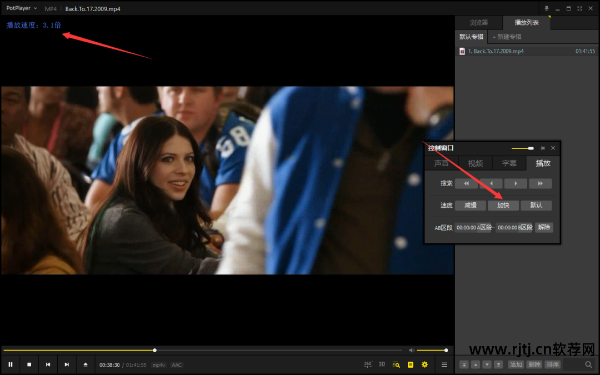The width and height of the screenshot is (600, 375).
Task: Click the 删除 button in the playlist
Action: coord(534,364)
